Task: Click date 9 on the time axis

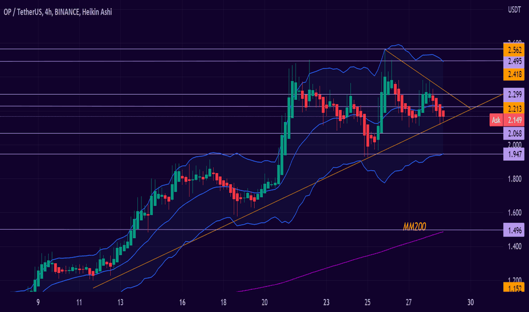Action: 38,302
